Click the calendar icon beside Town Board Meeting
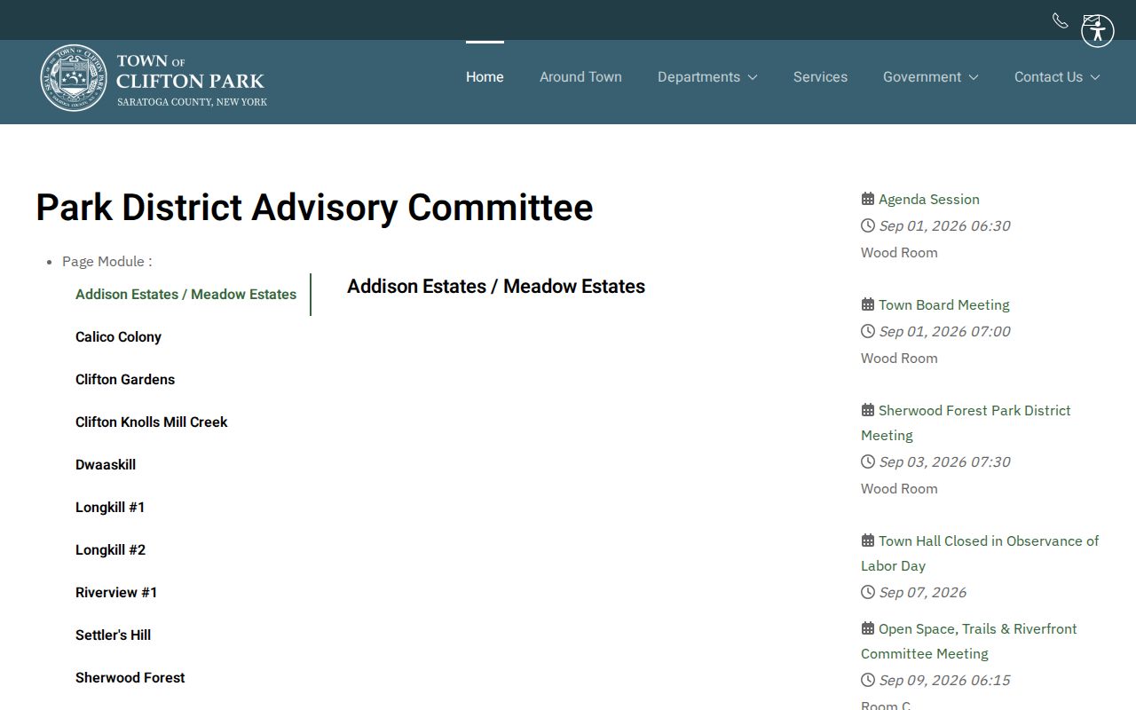The width and height of the screenshot is (1136, 710). coord(868,304)
